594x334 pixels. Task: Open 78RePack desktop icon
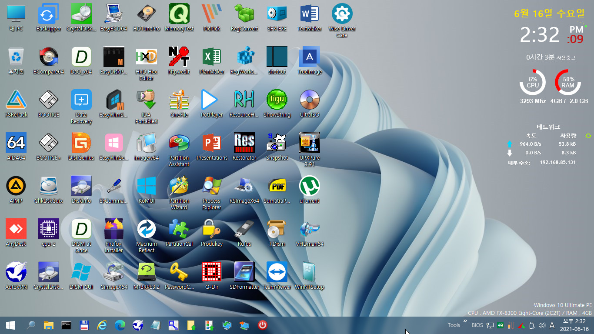coord(16,104)
